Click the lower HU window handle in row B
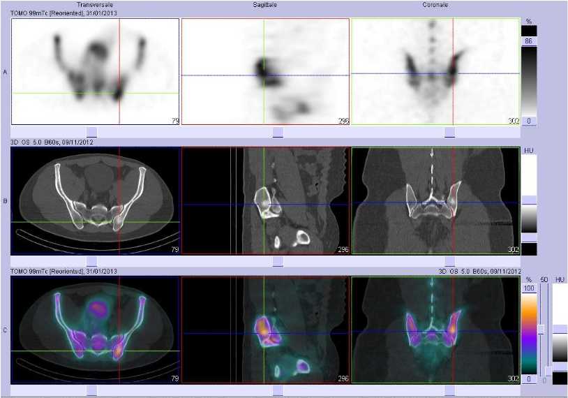568x398 pixels. (x=529, y=238)
